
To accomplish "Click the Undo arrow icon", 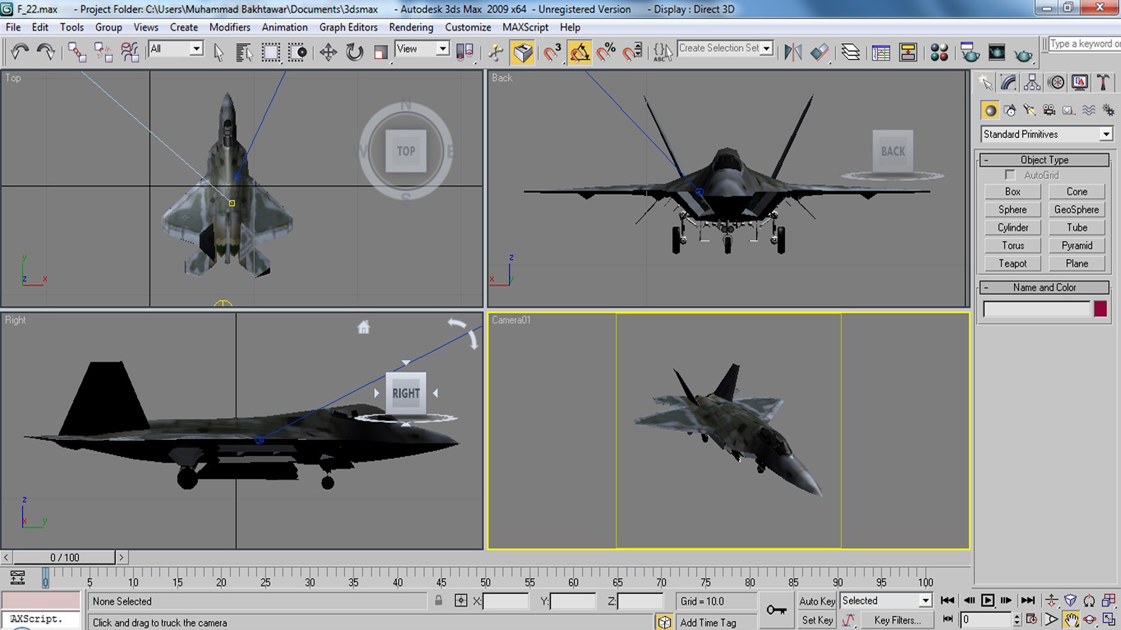I will tap(20, 52).
